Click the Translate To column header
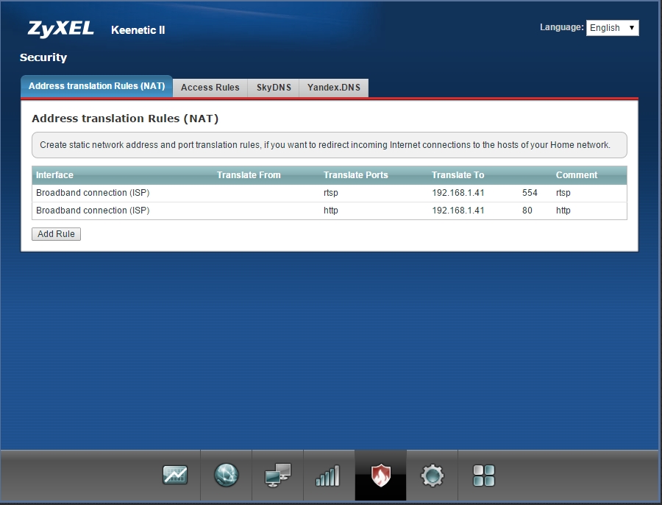The width and height of the screenshot is (662, 505). coord(458,175)
